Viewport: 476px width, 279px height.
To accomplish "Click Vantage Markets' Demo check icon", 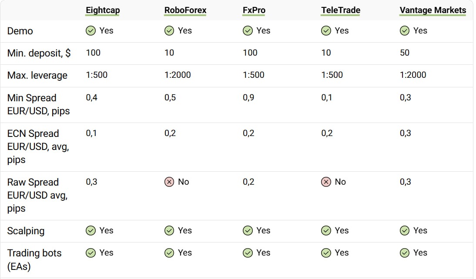I will [x=404, y=30].
